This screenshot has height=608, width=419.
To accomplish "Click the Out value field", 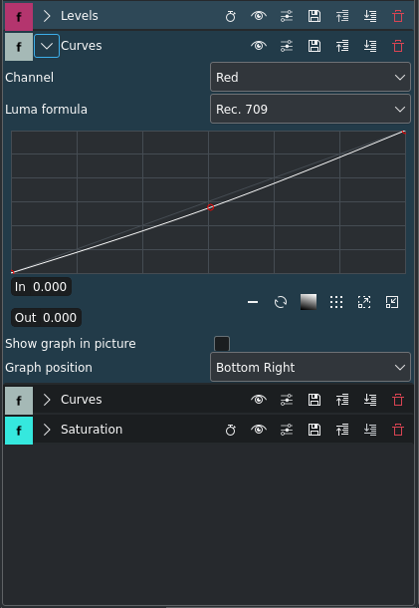I will [46, 318].
